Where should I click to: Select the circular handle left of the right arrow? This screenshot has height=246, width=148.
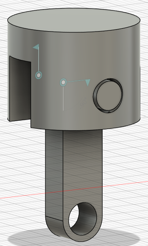(63, 82)
